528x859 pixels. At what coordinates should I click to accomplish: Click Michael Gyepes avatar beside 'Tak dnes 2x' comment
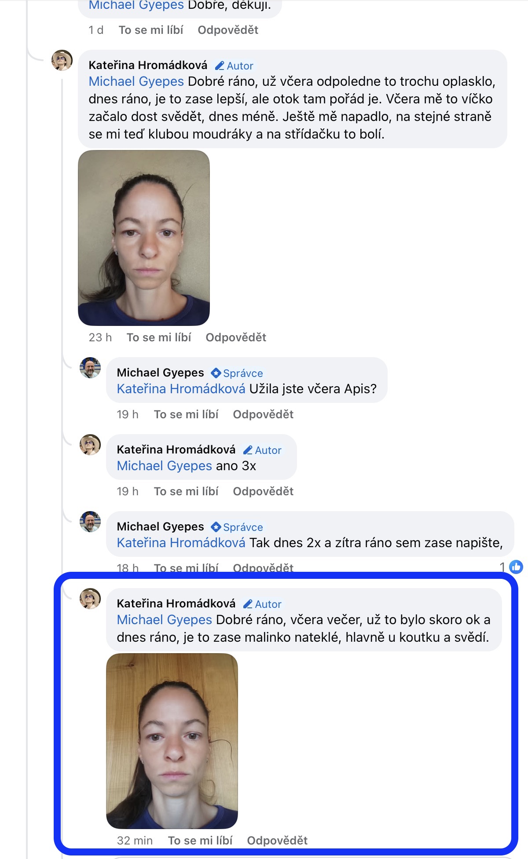(90, 522)
